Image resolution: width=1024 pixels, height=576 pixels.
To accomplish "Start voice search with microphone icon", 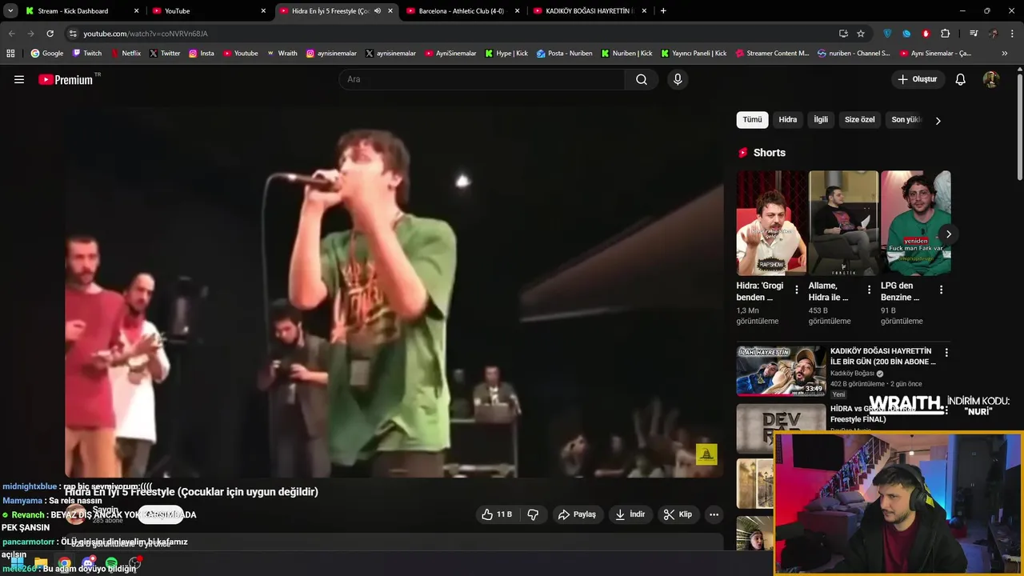I will [x=678, y=79].
